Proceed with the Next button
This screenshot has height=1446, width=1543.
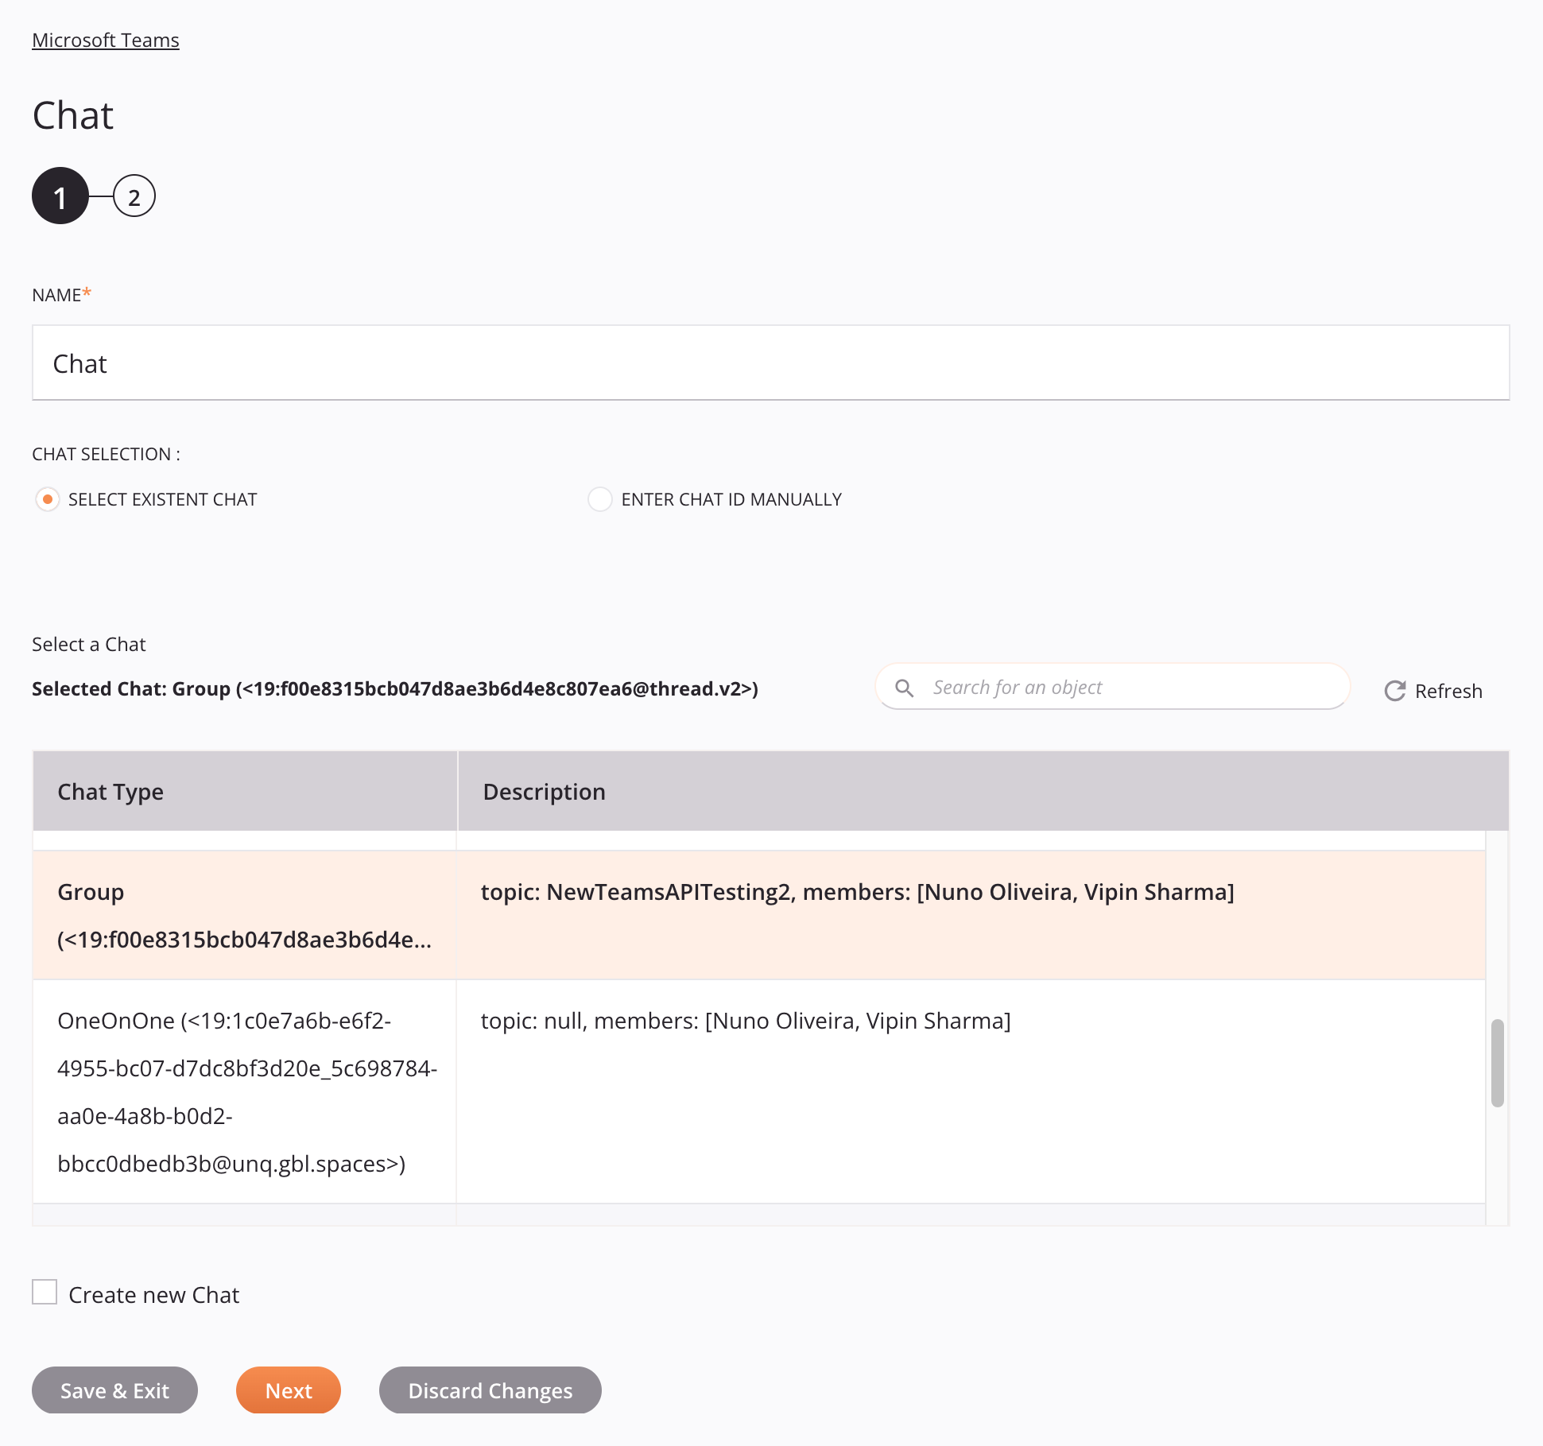pos(289,1390)
